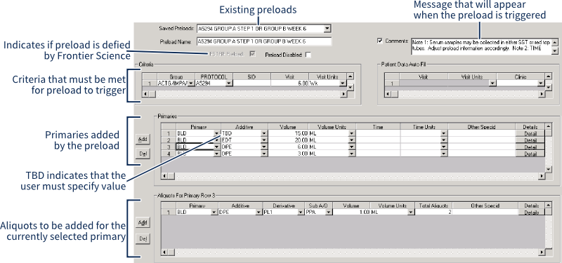Image resolution: width=562 pixels, height=263 pixels.
Task: Open Primary dropdown in Primaries row 1
Action: 217,133
